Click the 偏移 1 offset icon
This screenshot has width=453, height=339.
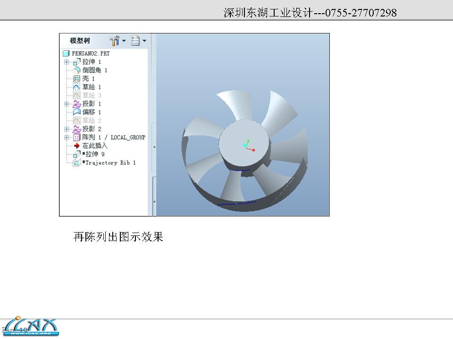point(76,112)
